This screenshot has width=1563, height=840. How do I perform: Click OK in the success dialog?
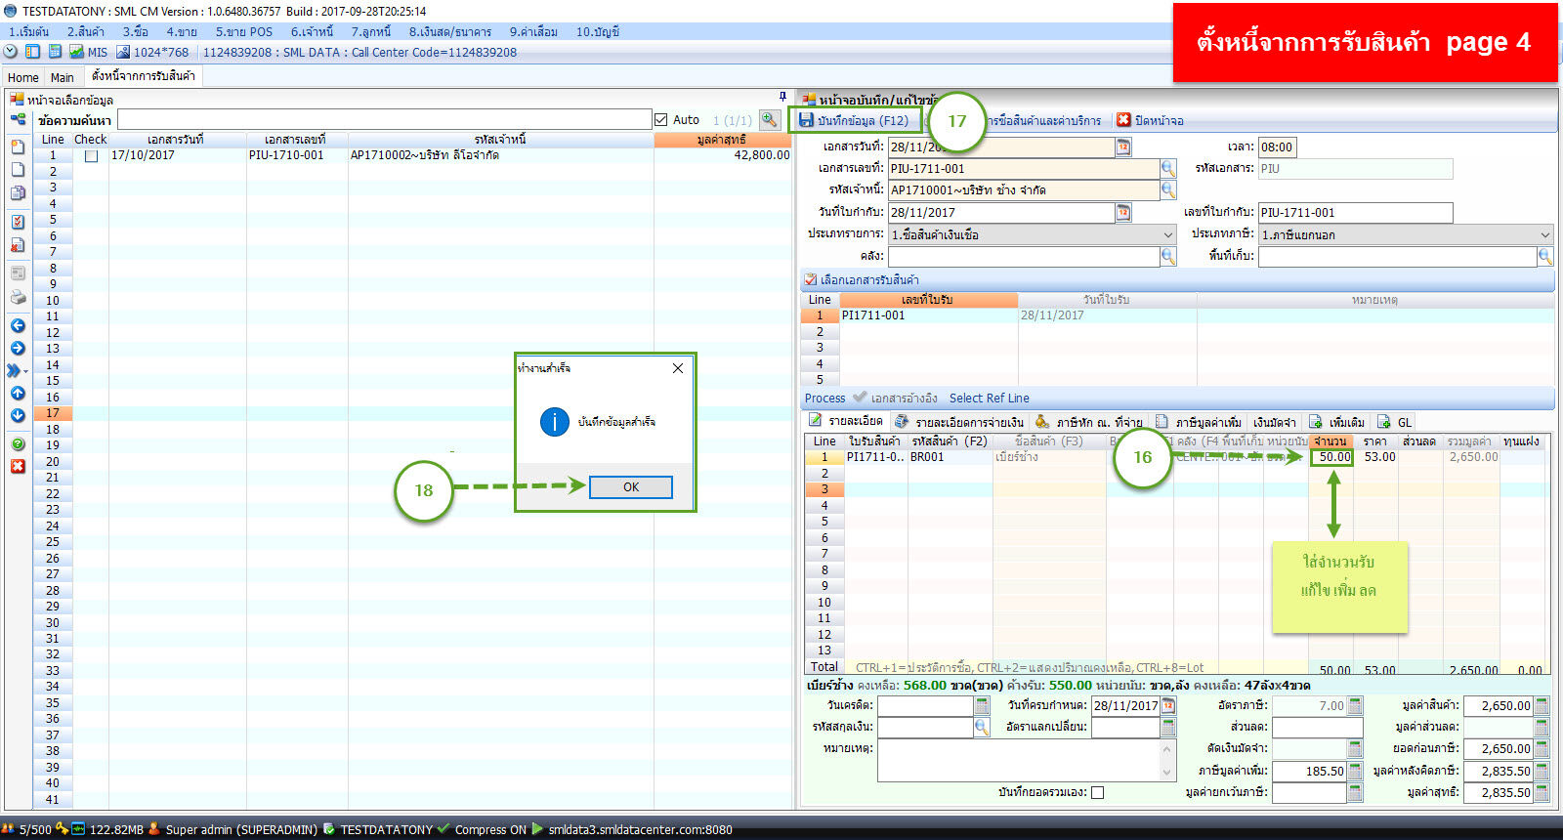pos(630,486)
